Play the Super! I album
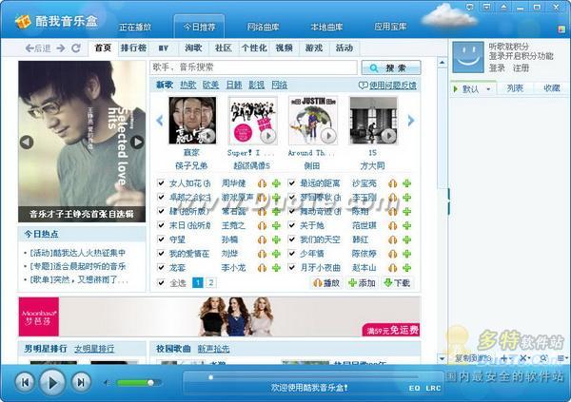The width and height of the screenshot is (571, 402). (x=268, y=136)
